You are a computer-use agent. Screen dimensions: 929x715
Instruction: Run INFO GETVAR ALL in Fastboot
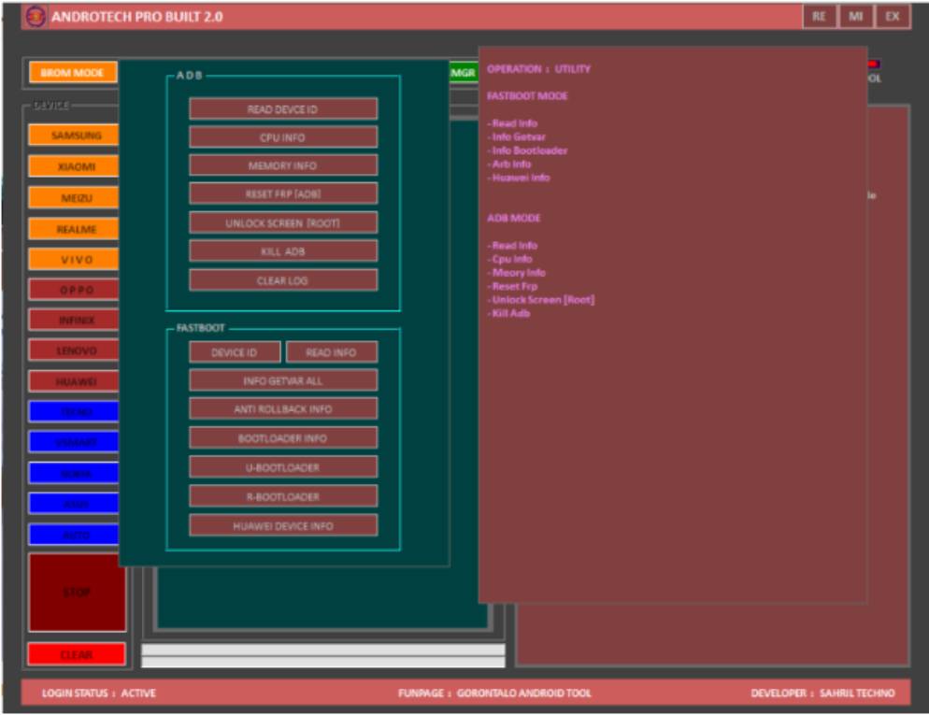[x=283, y=379]
